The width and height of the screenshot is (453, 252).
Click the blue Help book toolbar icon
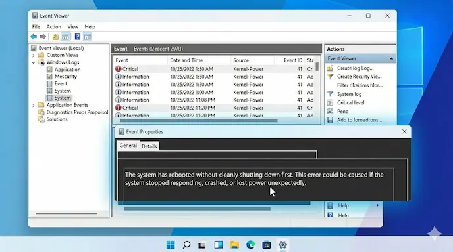pos(78,37)
